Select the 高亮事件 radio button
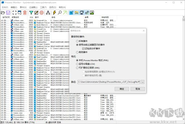185x124 pixels. 77,52
